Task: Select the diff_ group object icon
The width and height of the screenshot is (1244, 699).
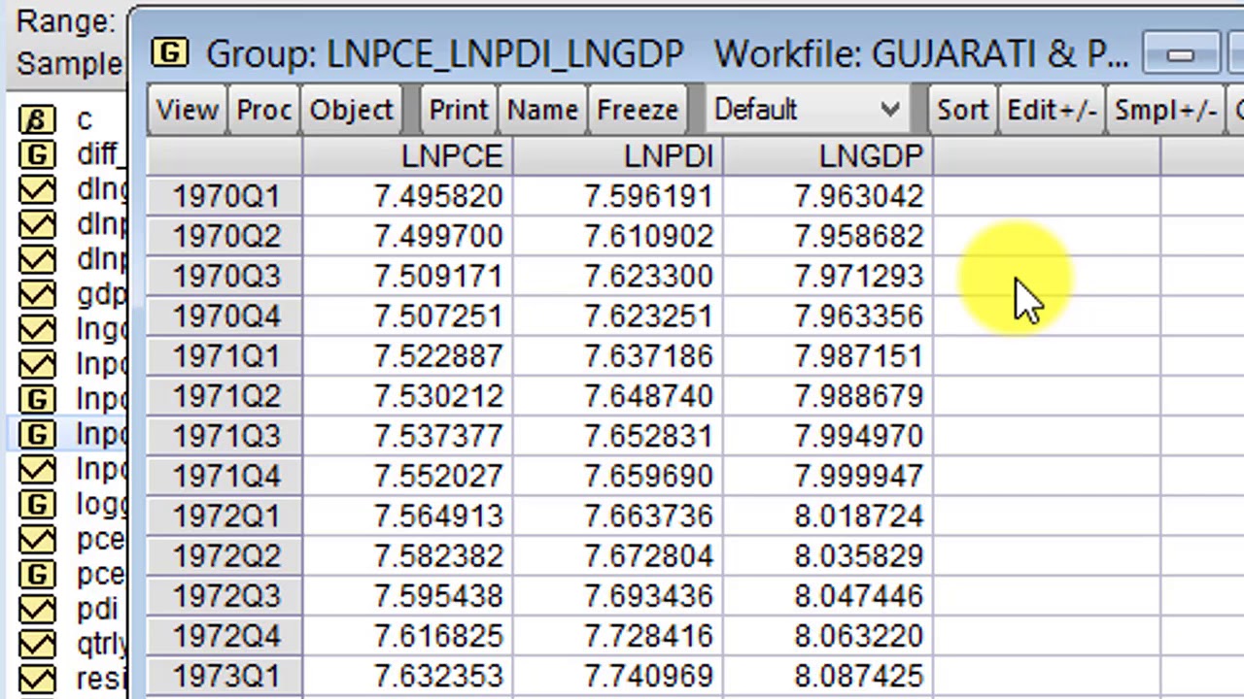Action: pos(37,154)
